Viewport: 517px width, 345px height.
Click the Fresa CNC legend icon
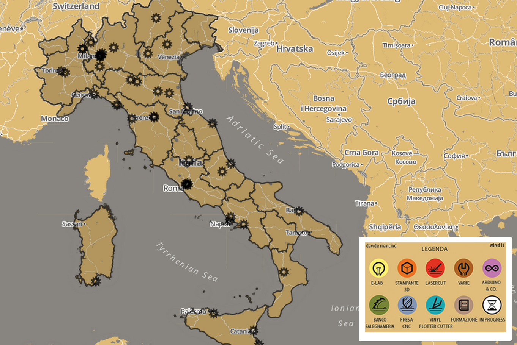(407, 305)
